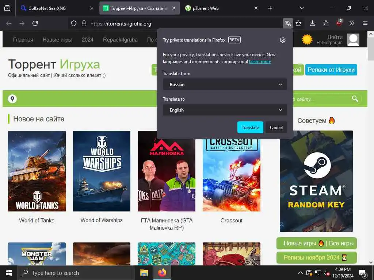Click the muted volume tray icon

326,273
